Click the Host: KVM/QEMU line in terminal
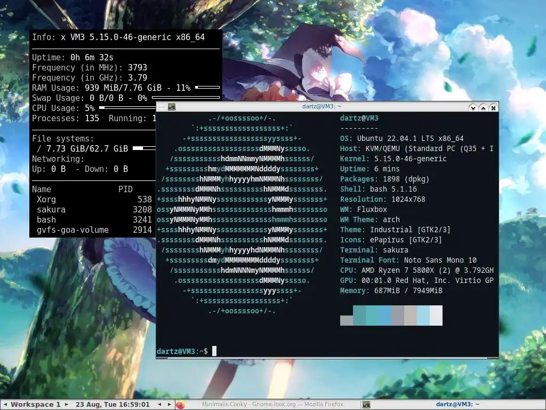The height and width of the screenshot is (410, 546). [x=417, y=148]
